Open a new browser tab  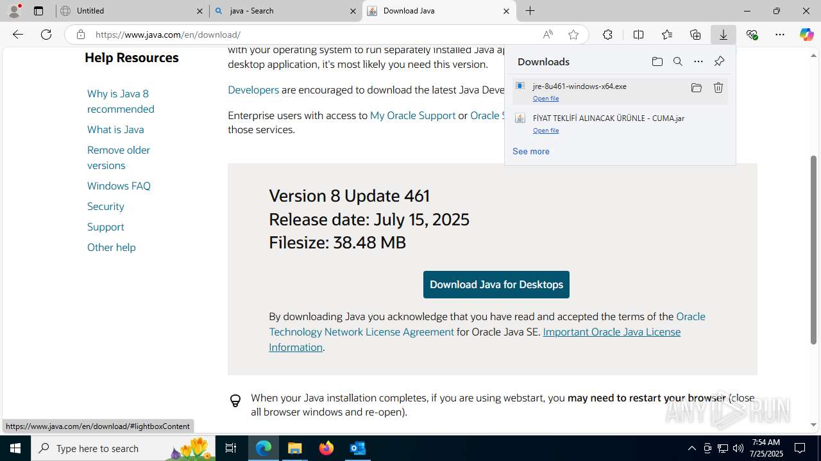pyautogui.click(x=530, y=11)
